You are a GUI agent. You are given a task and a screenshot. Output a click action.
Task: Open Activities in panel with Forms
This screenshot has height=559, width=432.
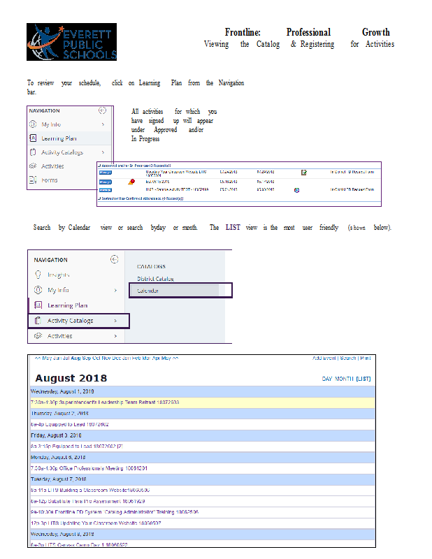tap(52, 166)
